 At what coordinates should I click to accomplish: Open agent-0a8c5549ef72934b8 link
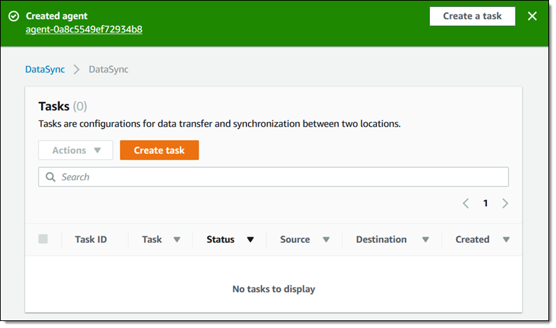pyautogui.click(x=84, y=29)
